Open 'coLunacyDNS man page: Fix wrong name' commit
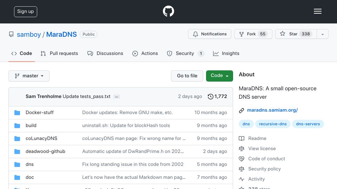Viewport: 337px width, 189px height. point(134,139)
